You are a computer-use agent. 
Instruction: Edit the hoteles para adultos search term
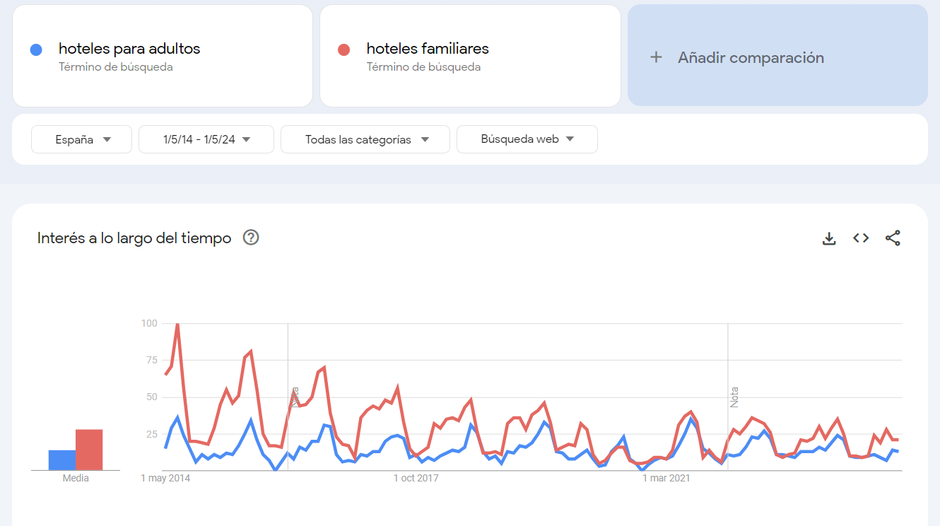click(129, 49)
